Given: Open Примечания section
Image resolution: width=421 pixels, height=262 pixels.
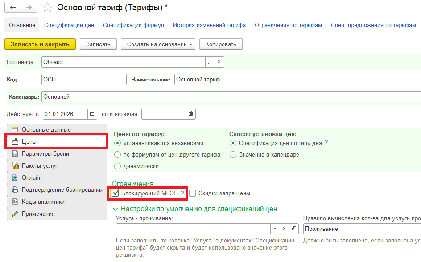Looking at the screenshot, I should [57, 214].
